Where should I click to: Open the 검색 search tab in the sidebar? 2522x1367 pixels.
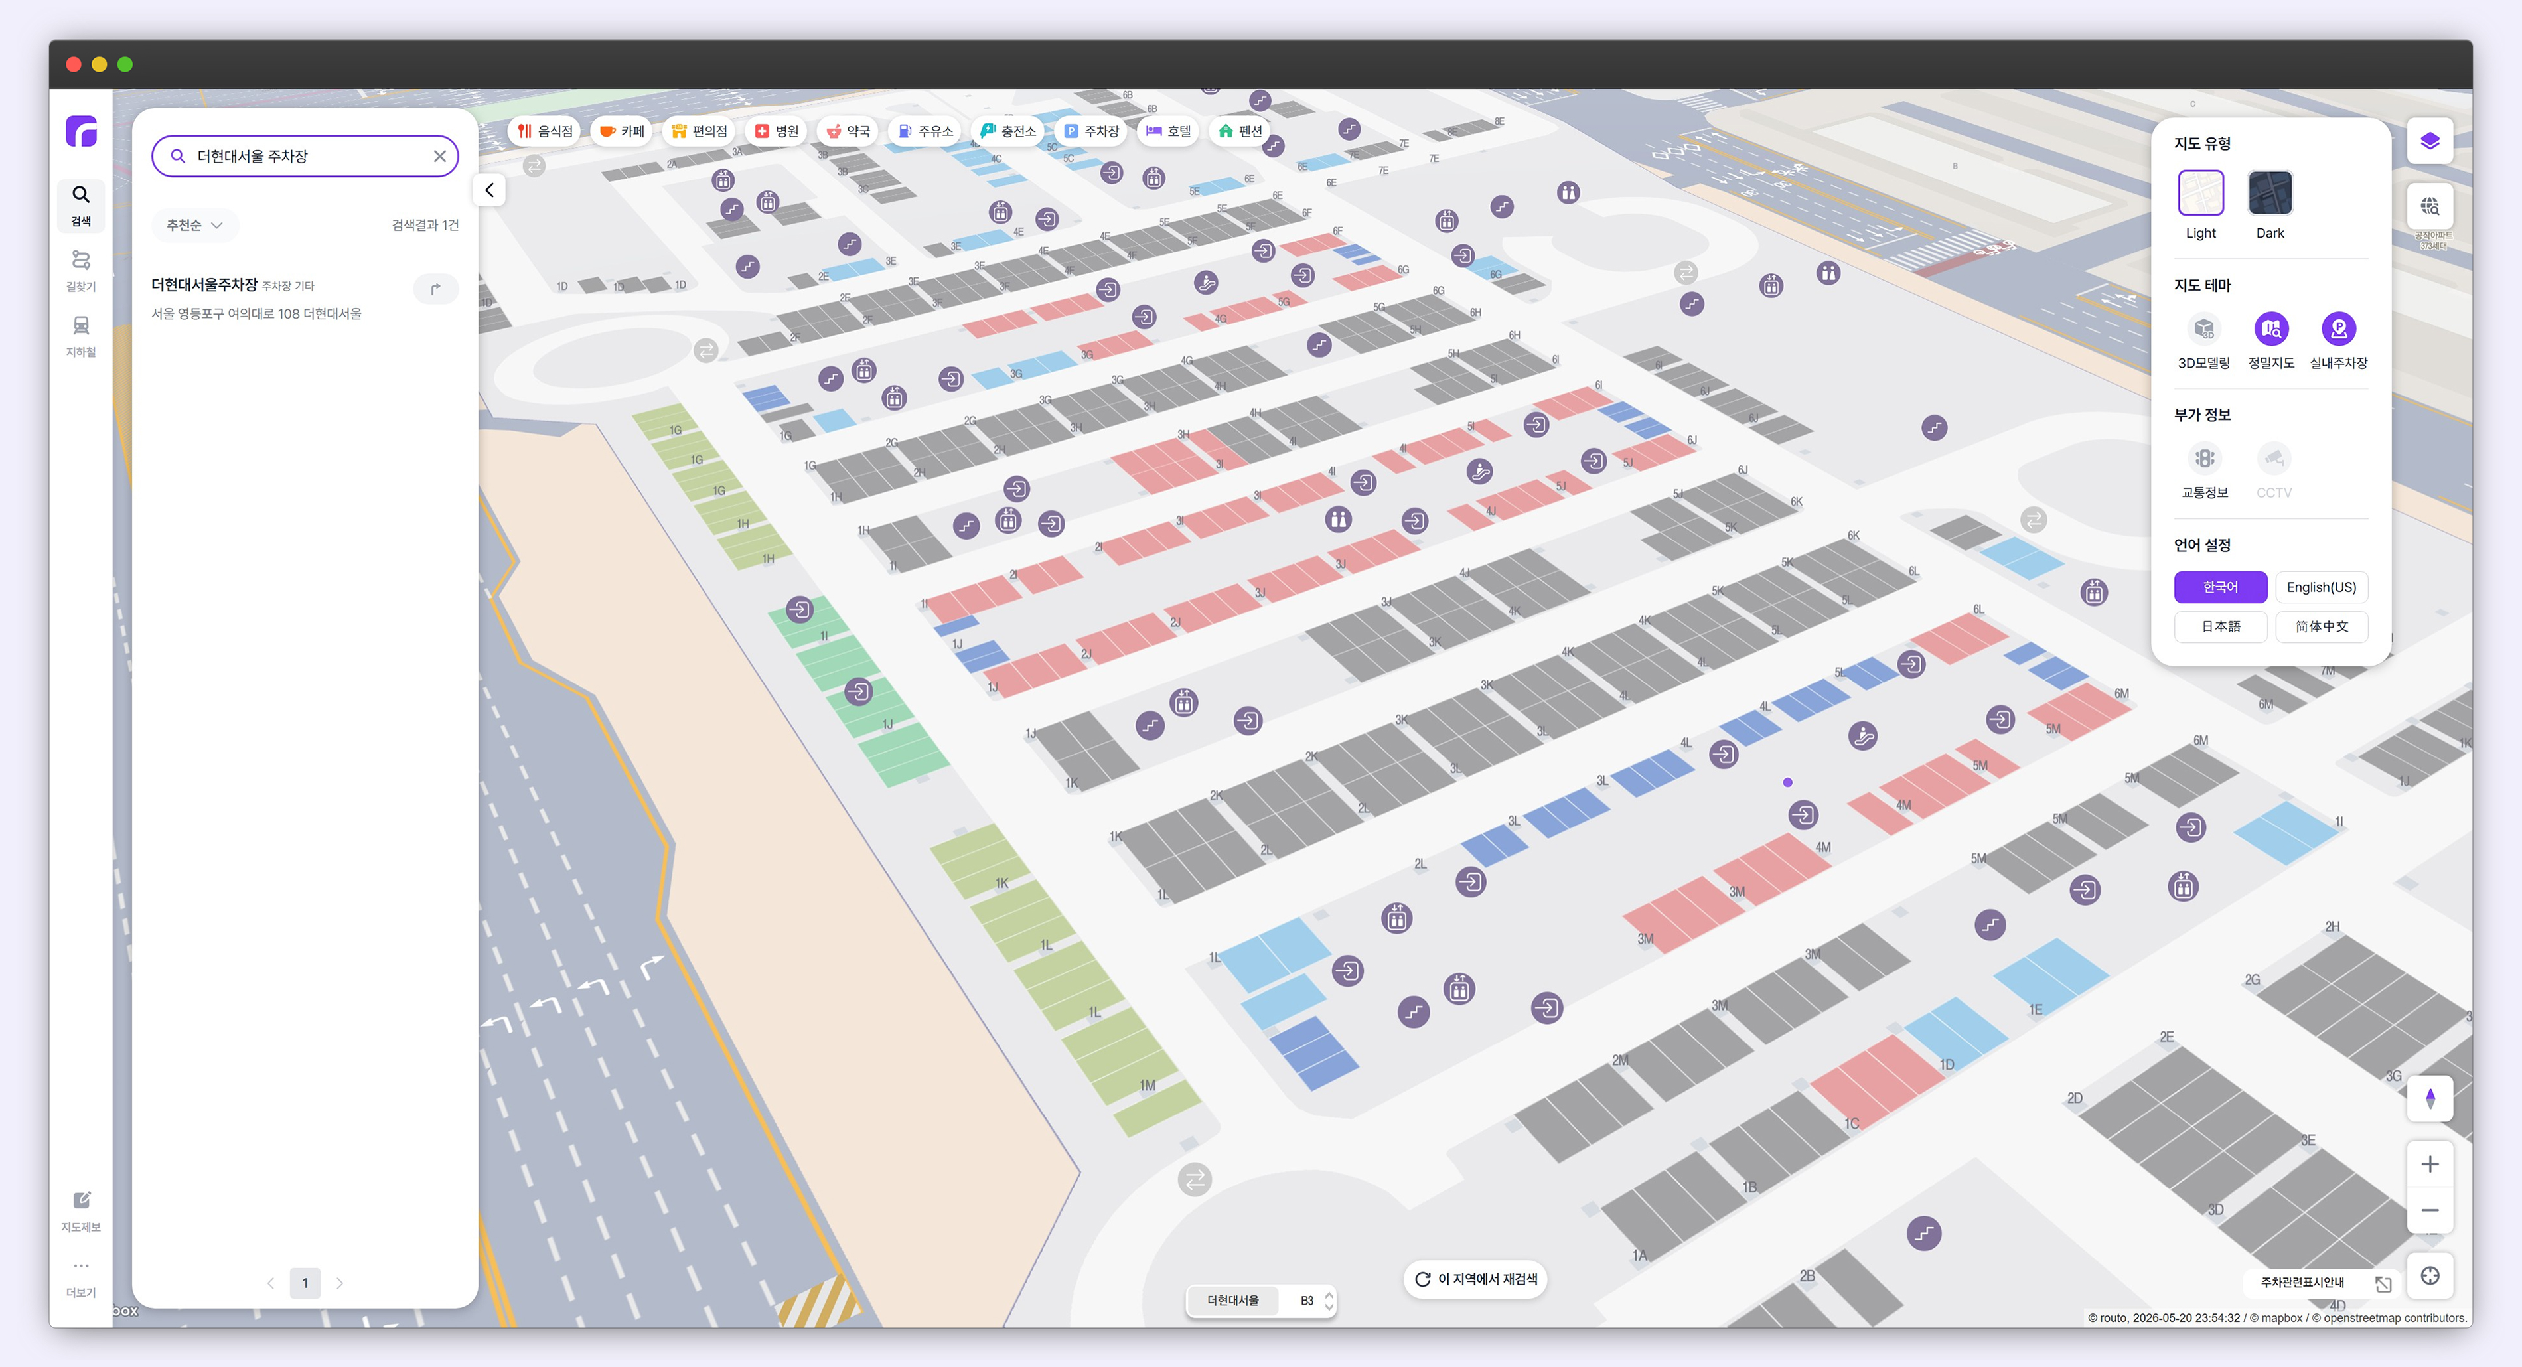(x=81, y=204)
